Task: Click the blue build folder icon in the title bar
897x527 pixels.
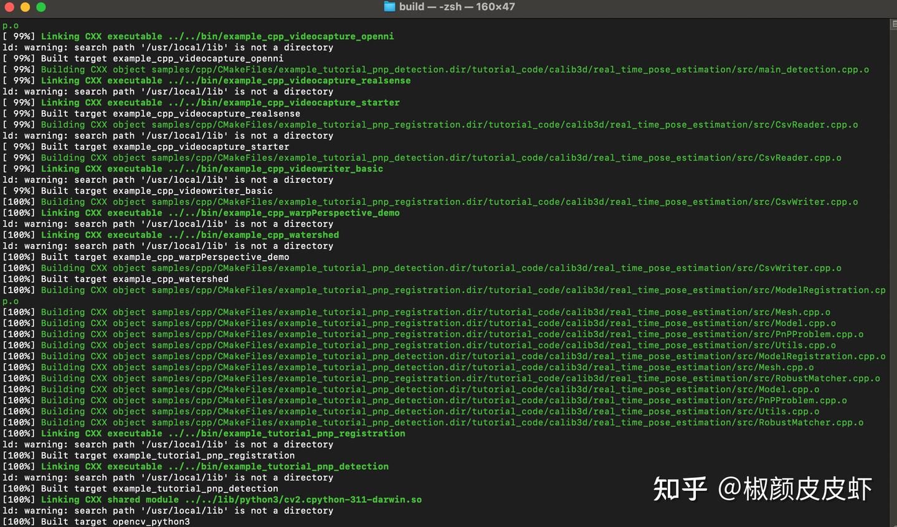Action: 388,7
